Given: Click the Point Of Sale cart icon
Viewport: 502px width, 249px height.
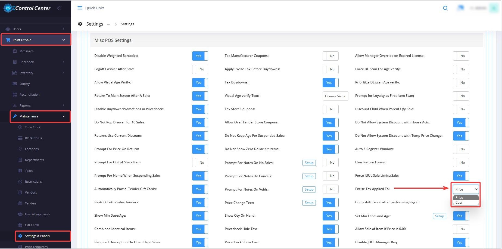Looking at the screenshot, I should (x=8, y=40).
